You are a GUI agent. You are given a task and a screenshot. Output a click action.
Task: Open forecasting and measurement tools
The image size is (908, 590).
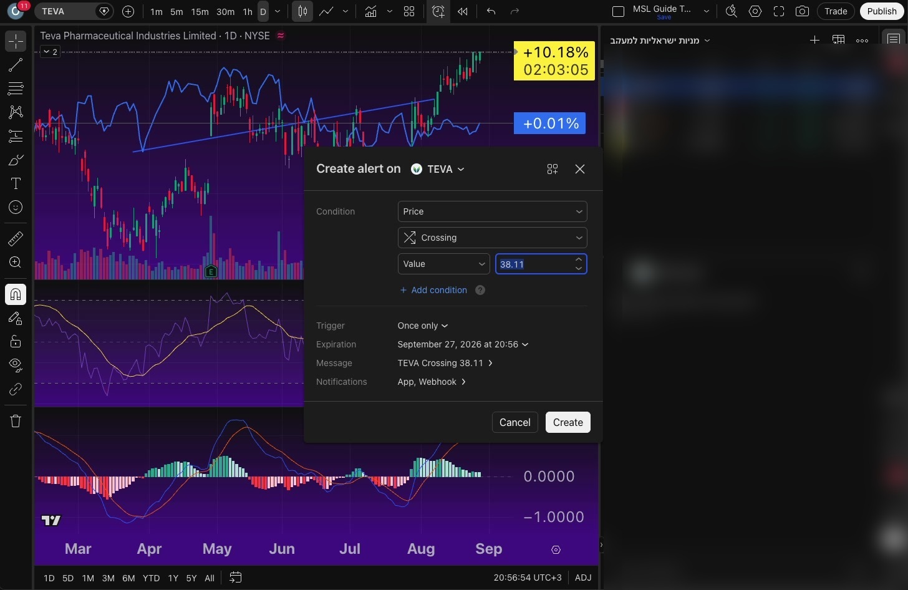16,136
